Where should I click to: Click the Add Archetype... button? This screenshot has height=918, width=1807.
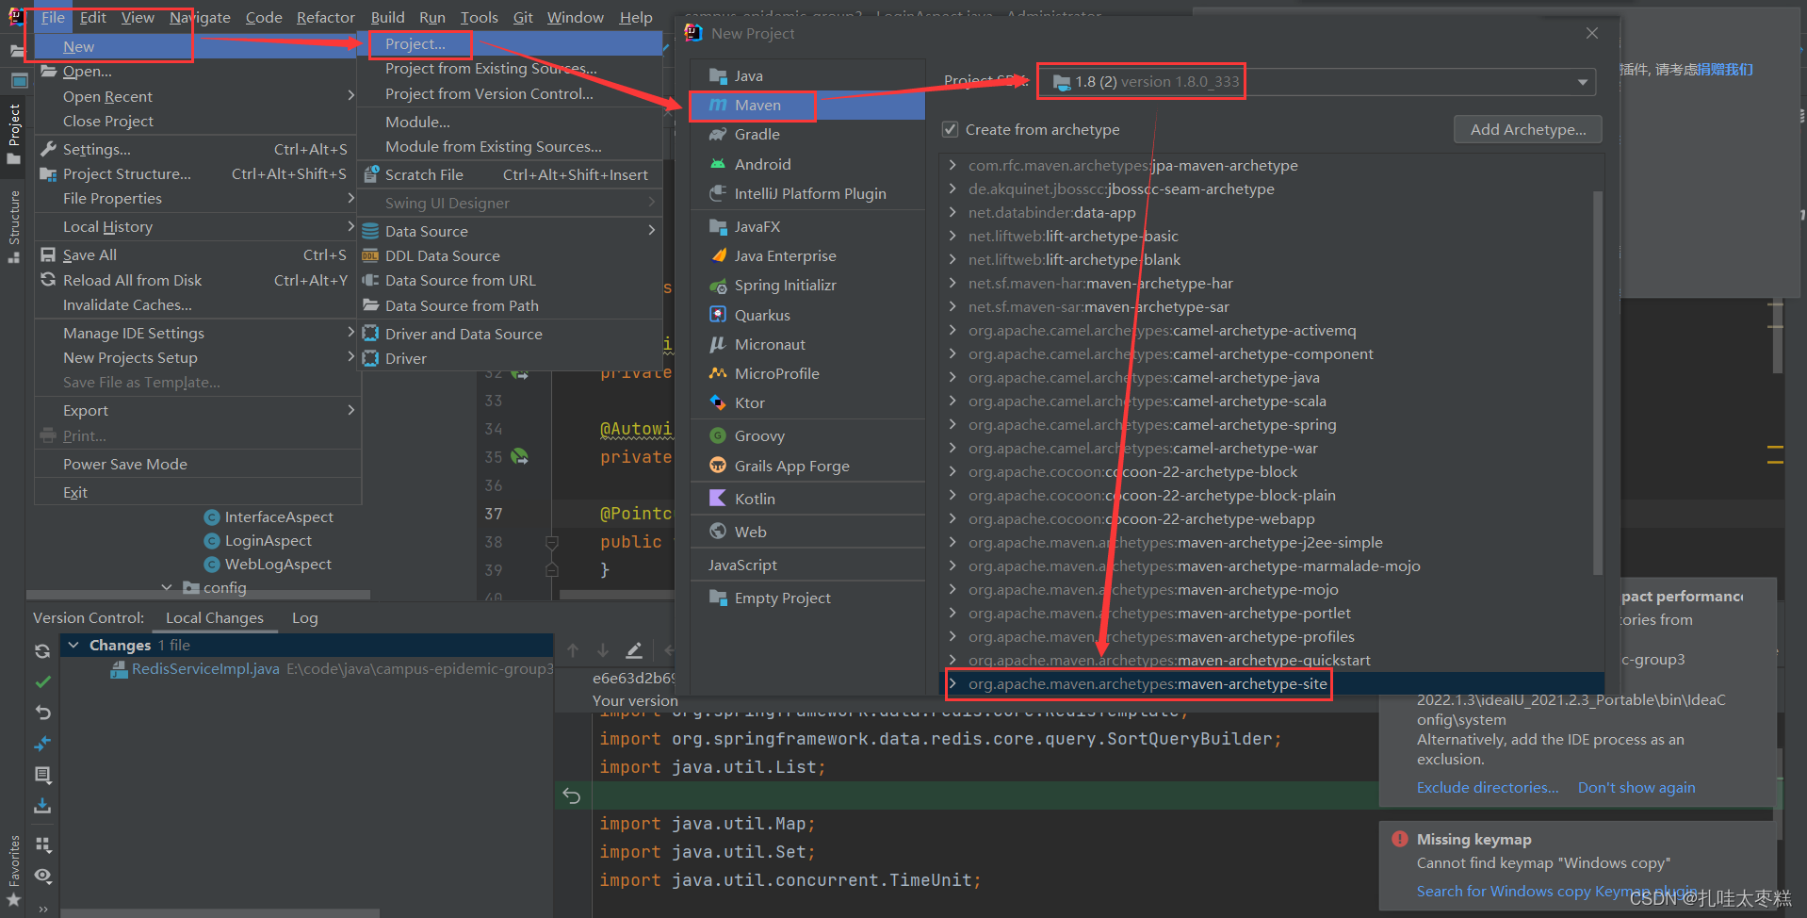pos(1528,129)
